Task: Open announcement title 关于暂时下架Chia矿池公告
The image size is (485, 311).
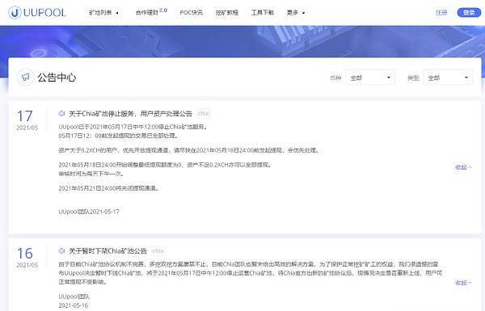Action: point(108,250)
